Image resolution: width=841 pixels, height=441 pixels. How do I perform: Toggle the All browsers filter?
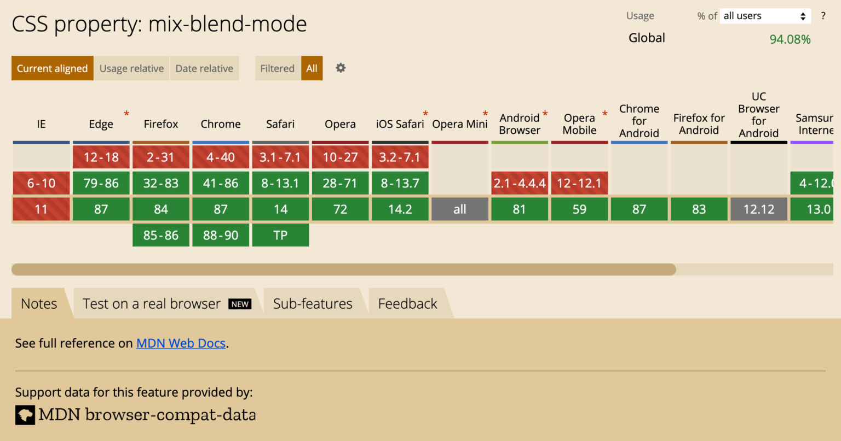point(312,68)
